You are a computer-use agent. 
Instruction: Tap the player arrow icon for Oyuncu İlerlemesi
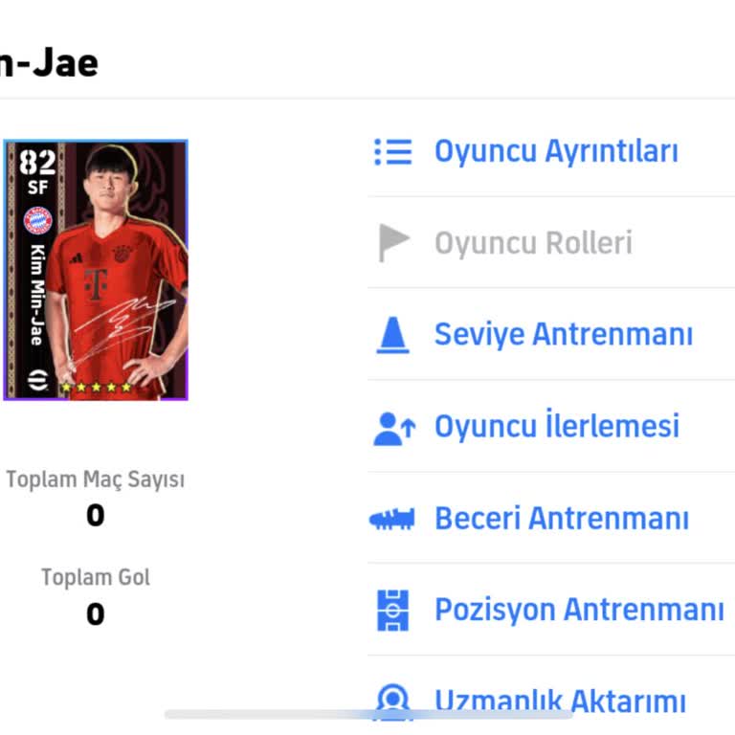click(x=393, y=427)
